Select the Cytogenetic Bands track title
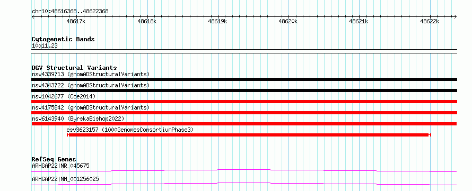The width and height of the screenshot is (472, 191). pos(63,39)
